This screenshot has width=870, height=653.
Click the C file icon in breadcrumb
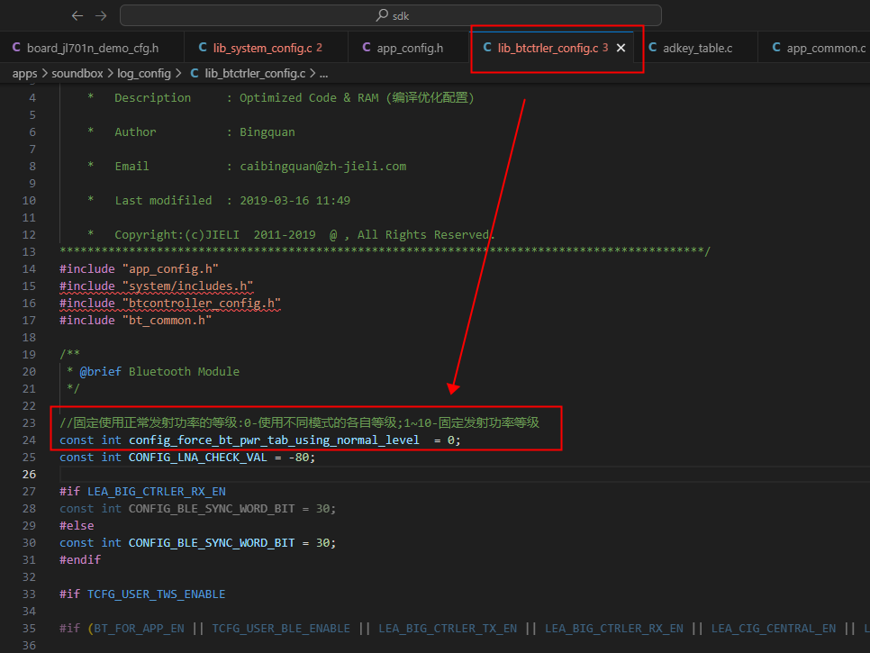[x=195, y=73]
